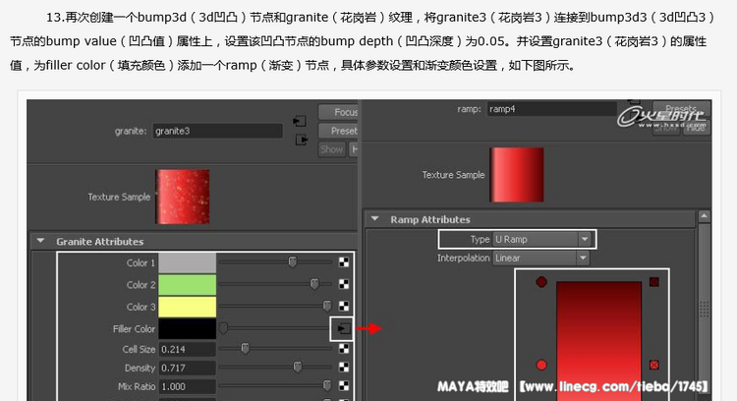Delete the lower ramp color entry box
Image resolution: width=737 pixels, height=401 pixels.
(654, 364)
